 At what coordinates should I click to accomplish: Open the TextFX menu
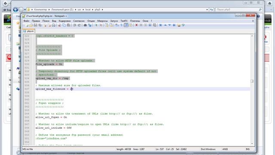click(x=124, y=21)
